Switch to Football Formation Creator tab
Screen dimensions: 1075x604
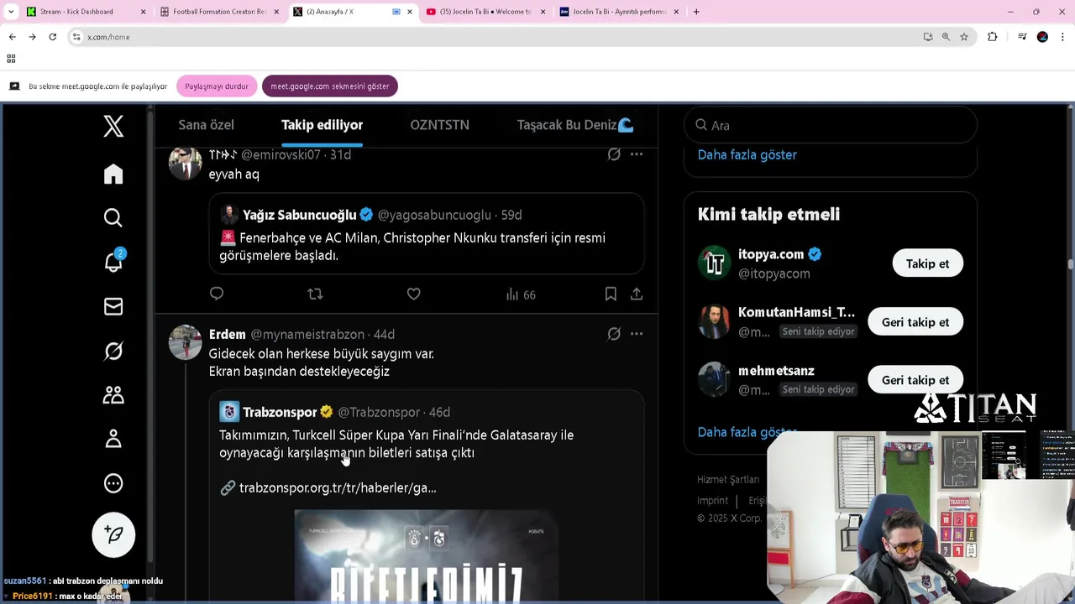[218, 12]
